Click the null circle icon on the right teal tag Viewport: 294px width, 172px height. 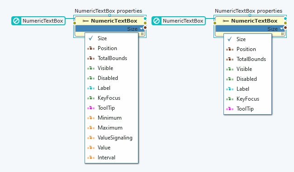(x=156, y=21)
